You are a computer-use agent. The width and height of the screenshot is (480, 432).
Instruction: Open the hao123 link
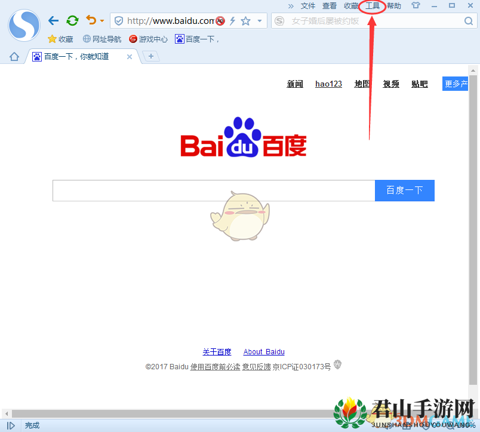328,84
